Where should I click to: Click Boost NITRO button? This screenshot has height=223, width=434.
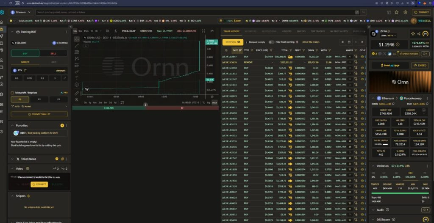coord(390,66)
